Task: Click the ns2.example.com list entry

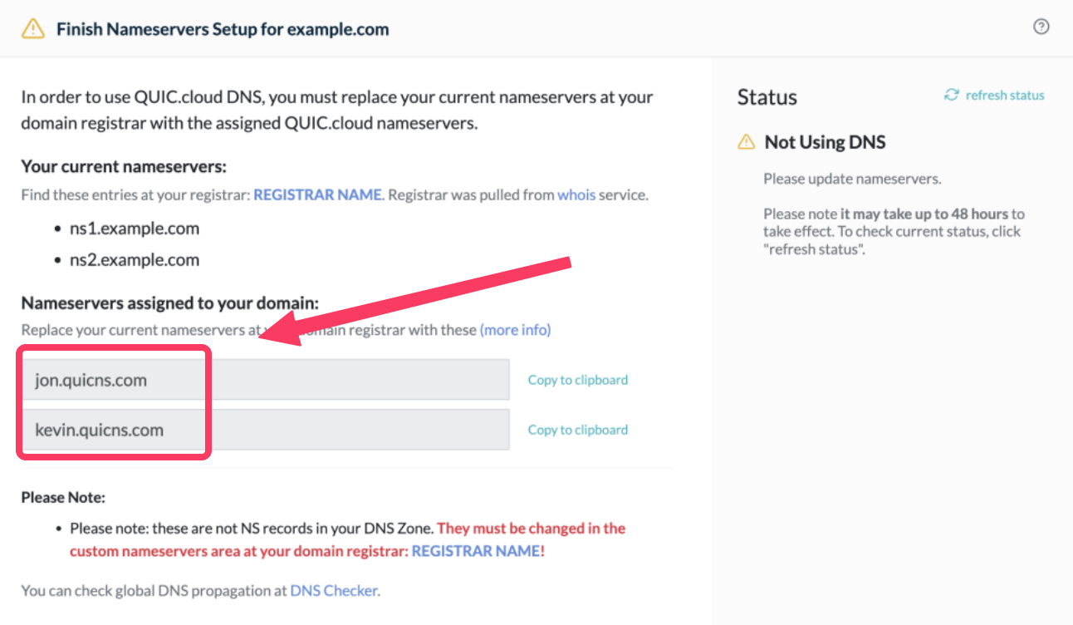Action: click(135, 259)
